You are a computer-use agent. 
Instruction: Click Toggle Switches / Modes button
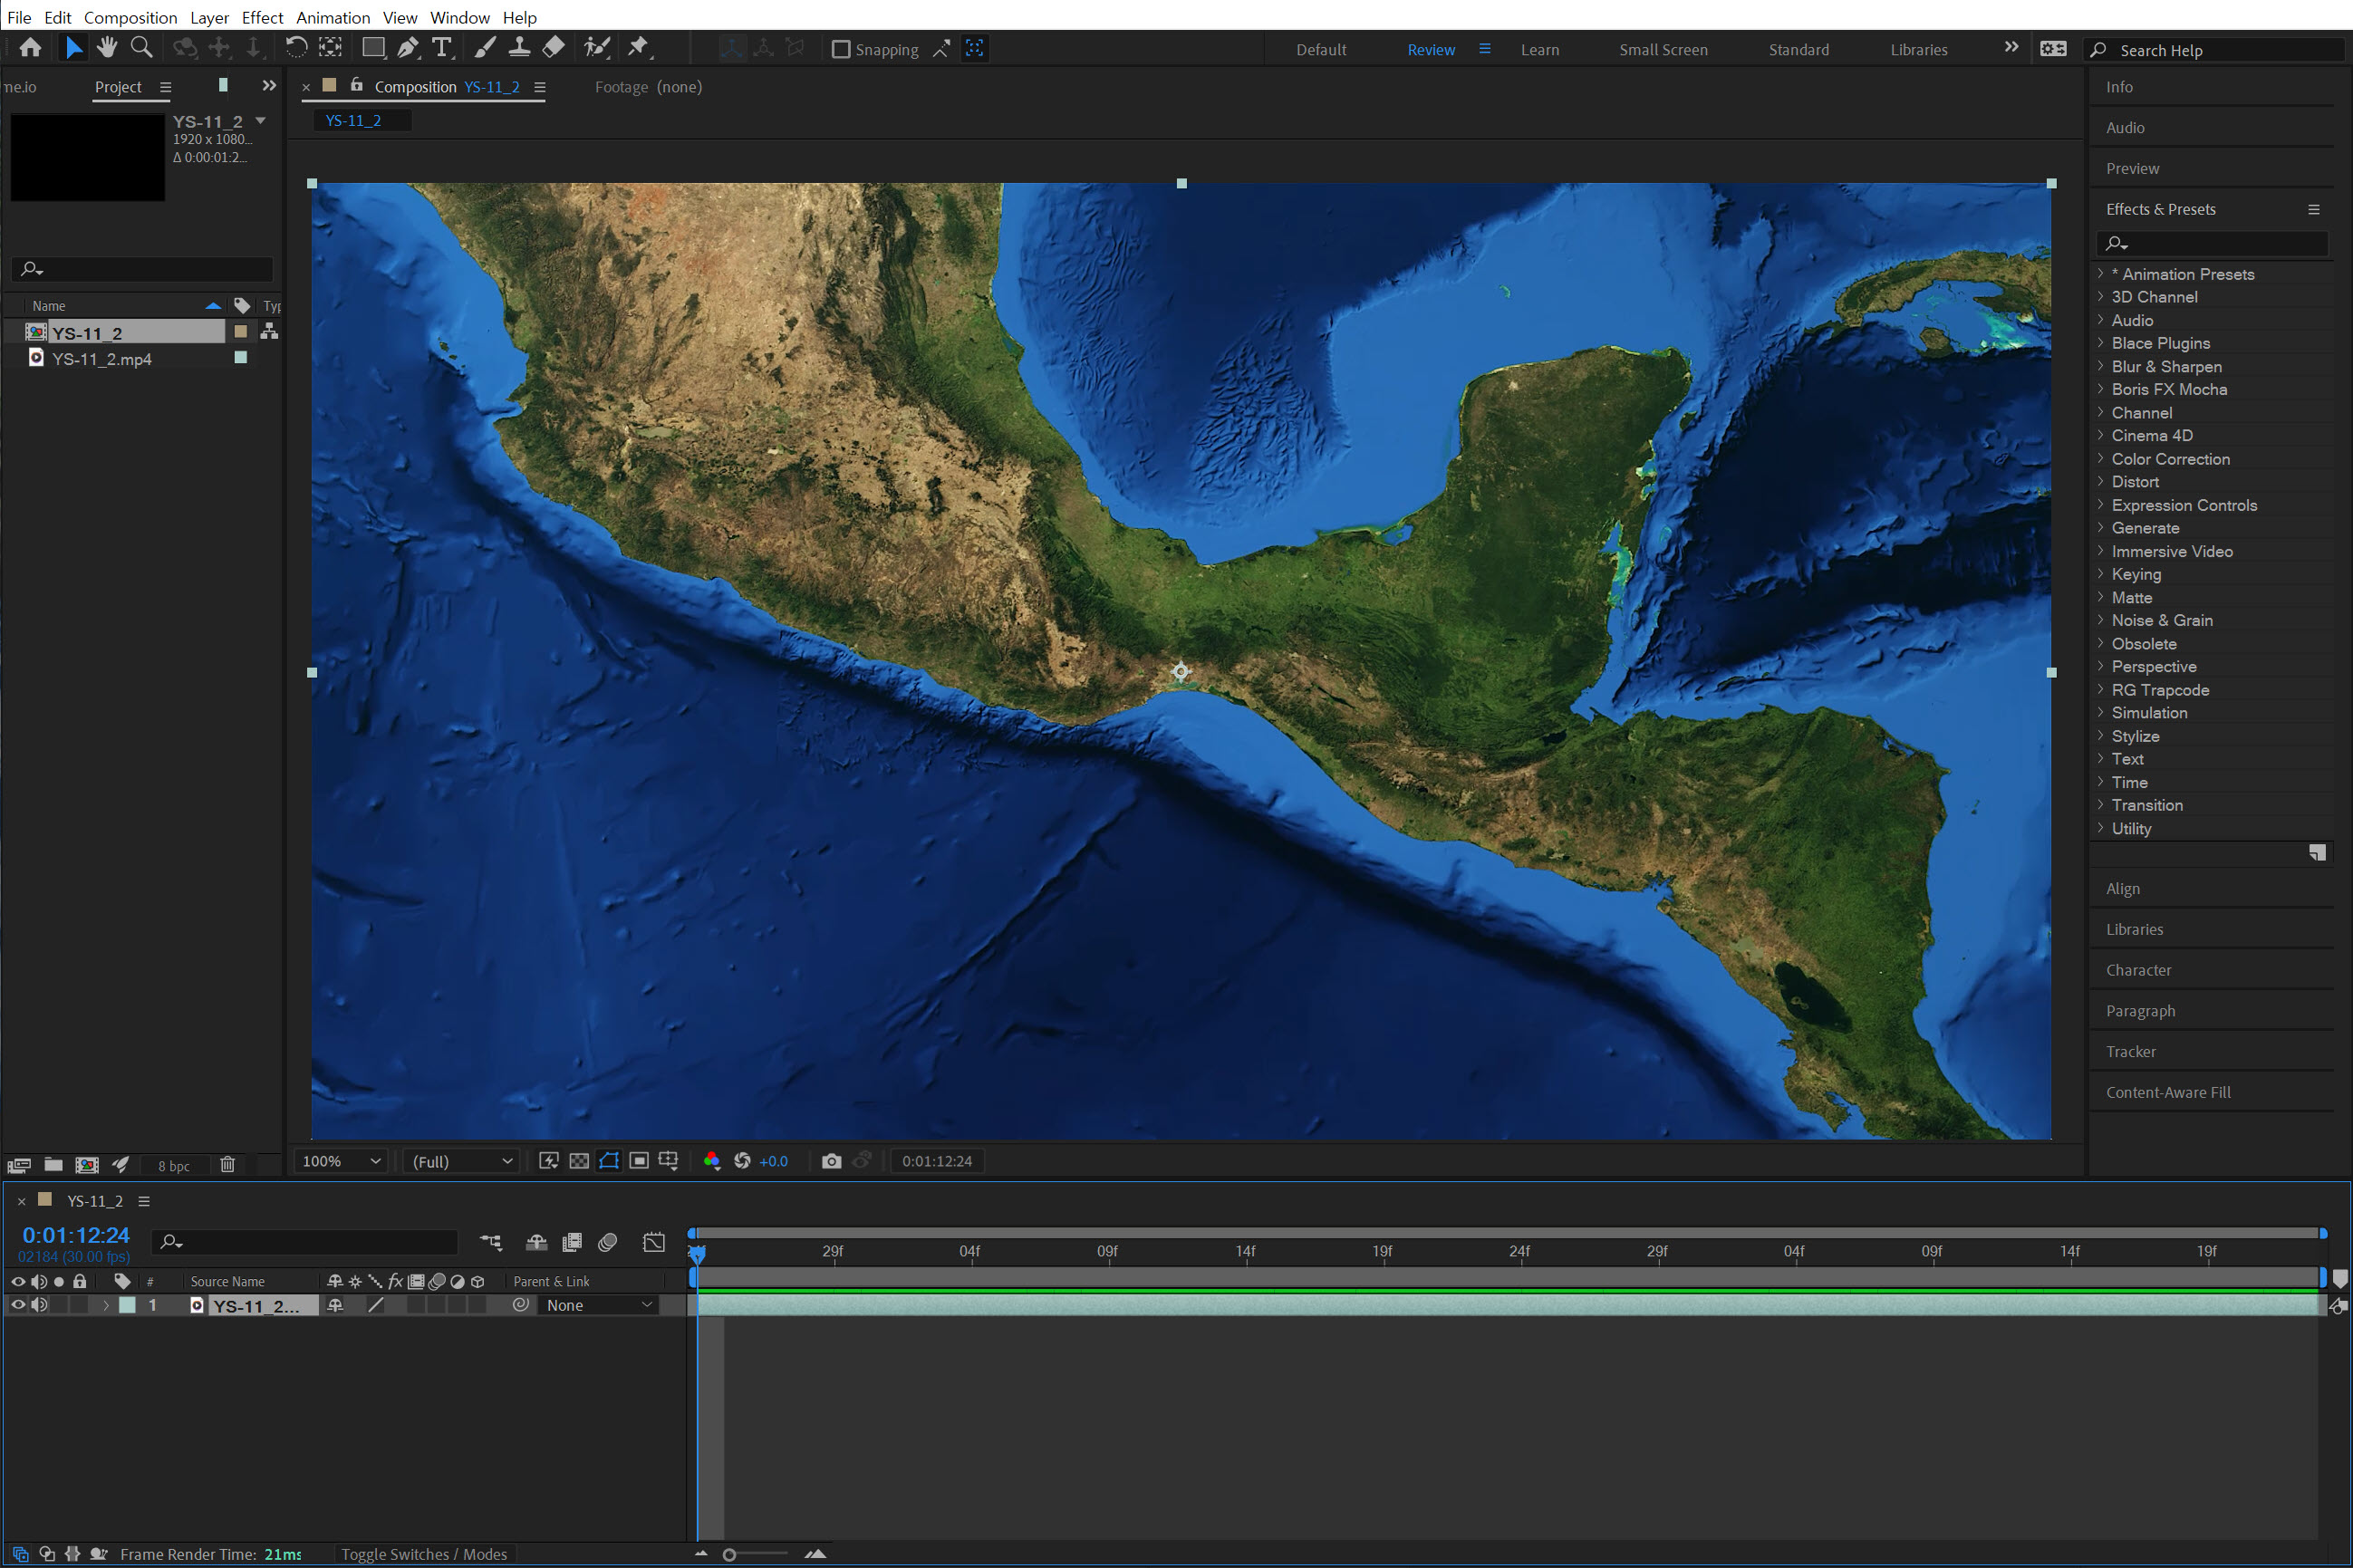coord(424,1554)
